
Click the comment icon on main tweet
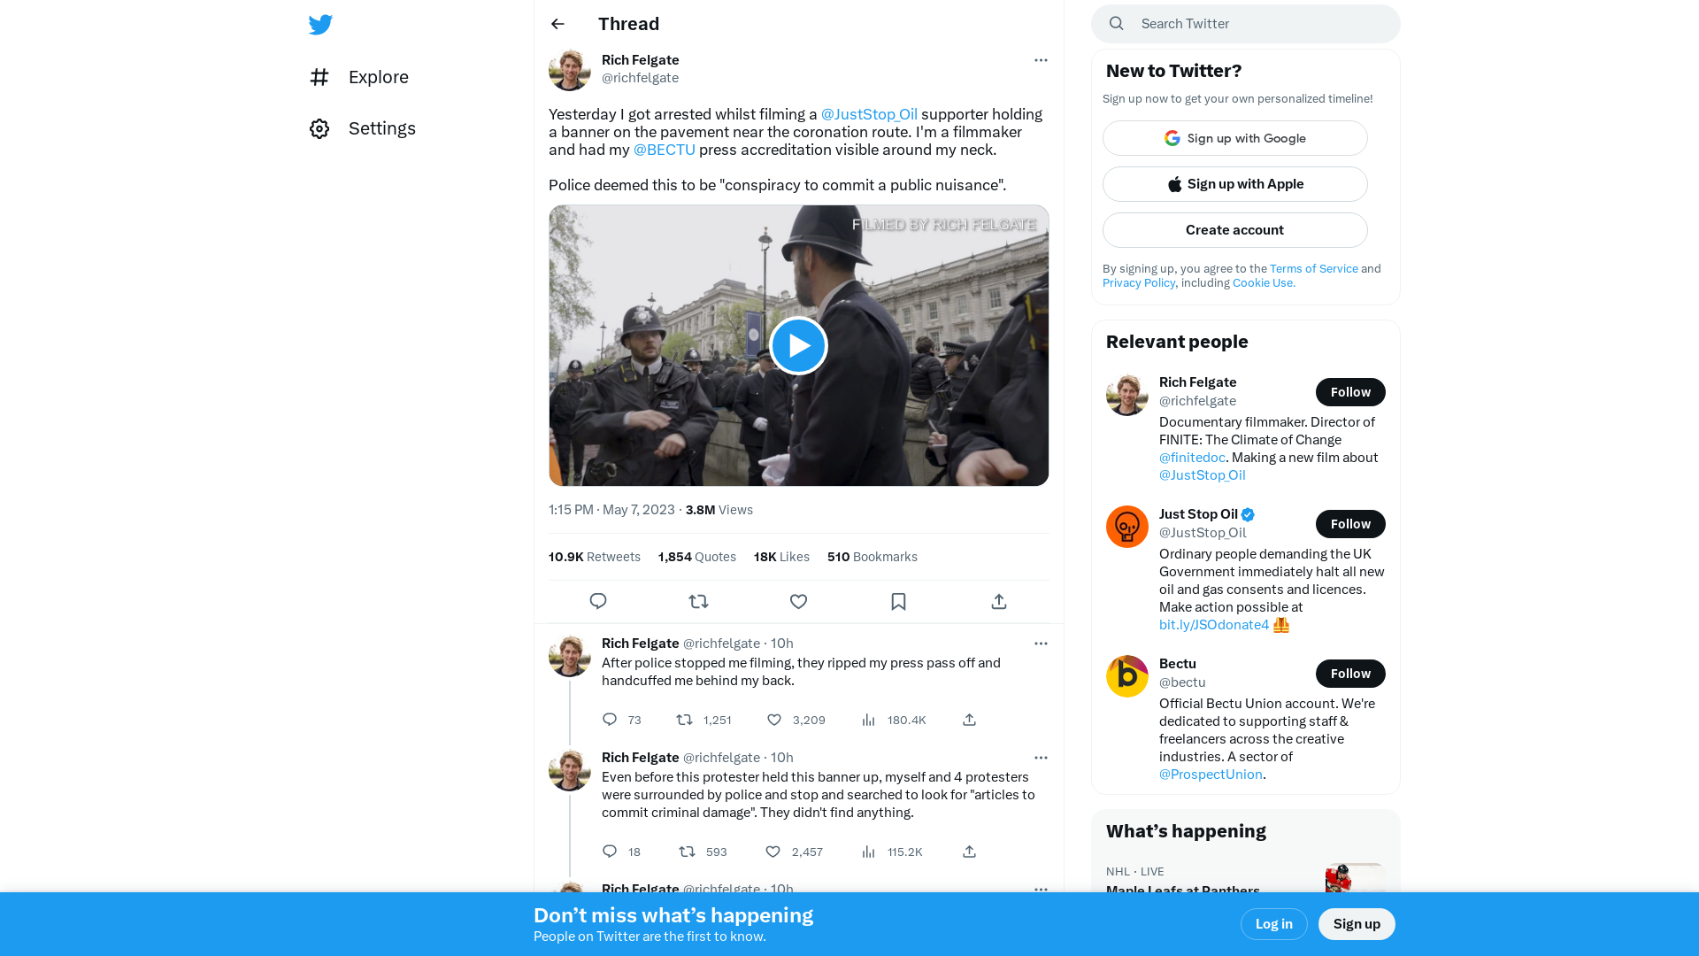(597, 601)
